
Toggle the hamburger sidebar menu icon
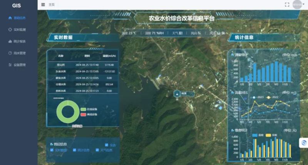pyautogui.click(x=43, y=5)
